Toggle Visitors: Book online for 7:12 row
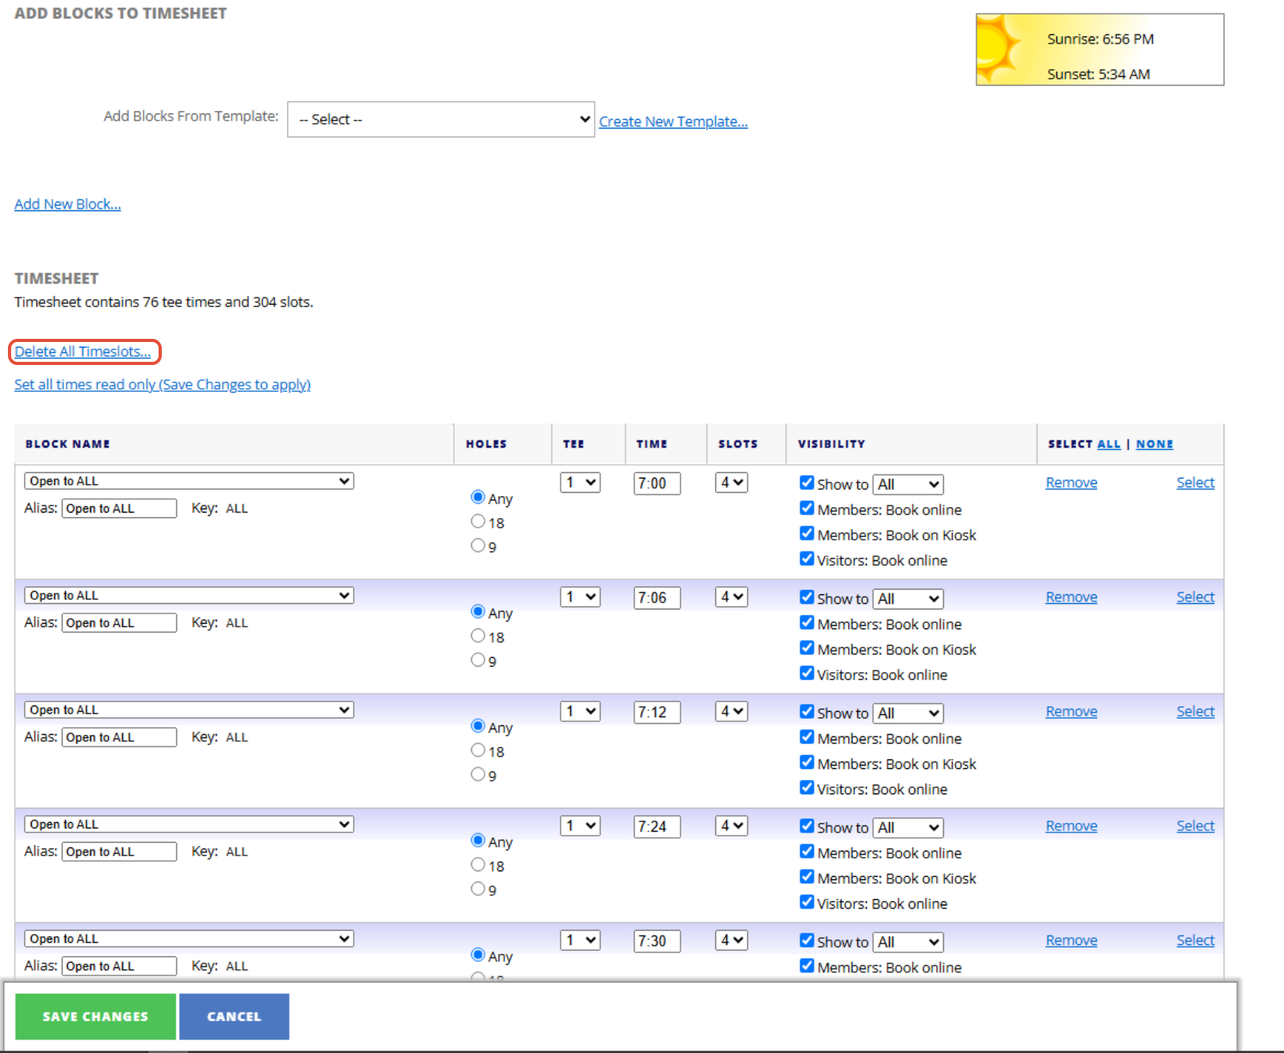 tap(807, 787)
